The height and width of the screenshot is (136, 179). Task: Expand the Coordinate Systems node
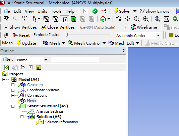[x=13, y=90]
